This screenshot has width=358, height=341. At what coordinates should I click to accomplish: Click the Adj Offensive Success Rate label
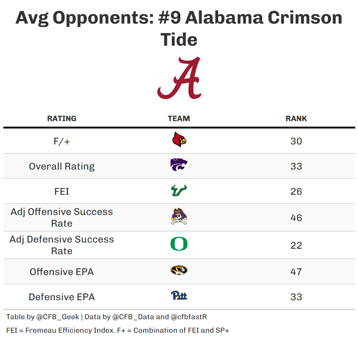(62, 217)
